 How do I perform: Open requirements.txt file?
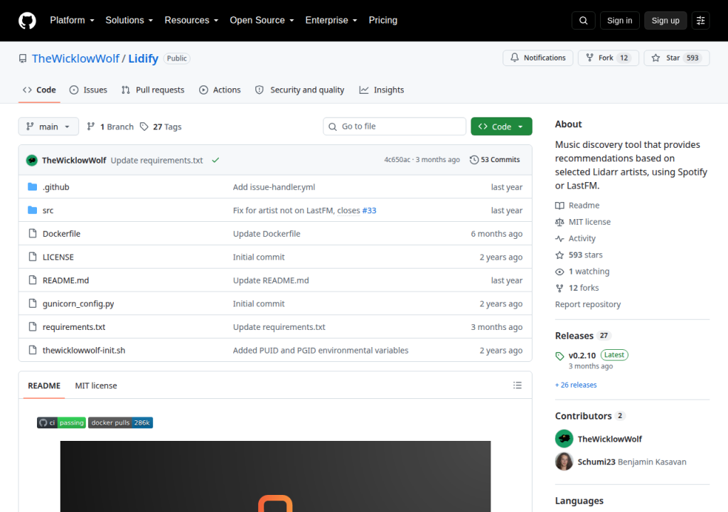coord(74,326)
